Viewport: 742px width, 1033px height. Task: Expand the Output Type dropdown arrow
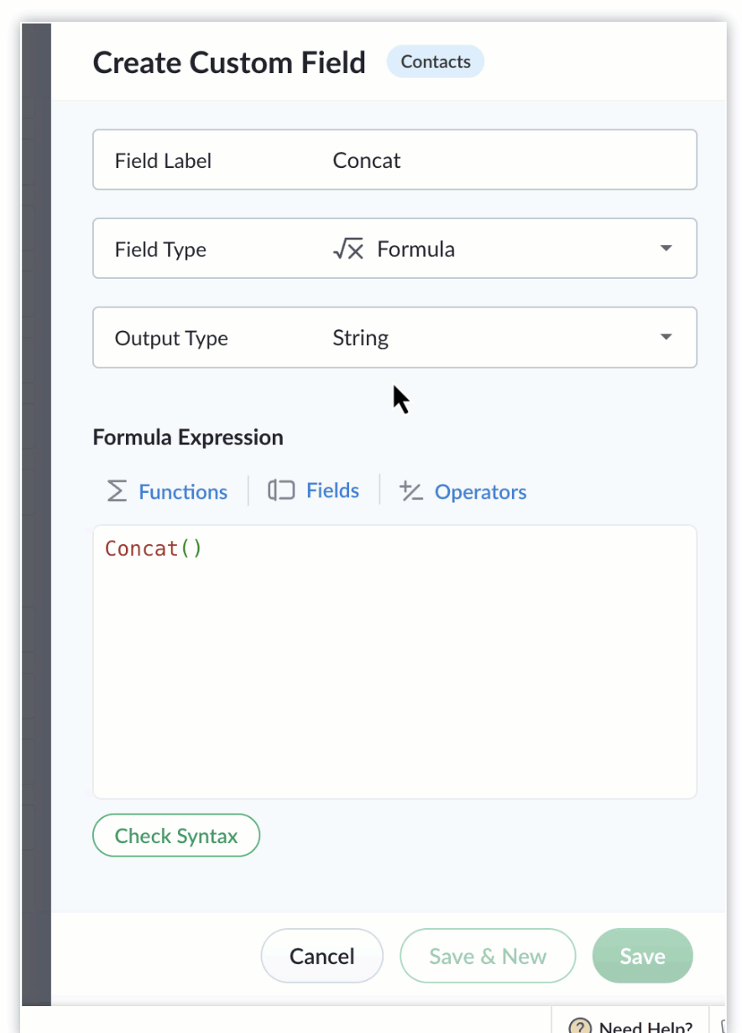point(666,338)
